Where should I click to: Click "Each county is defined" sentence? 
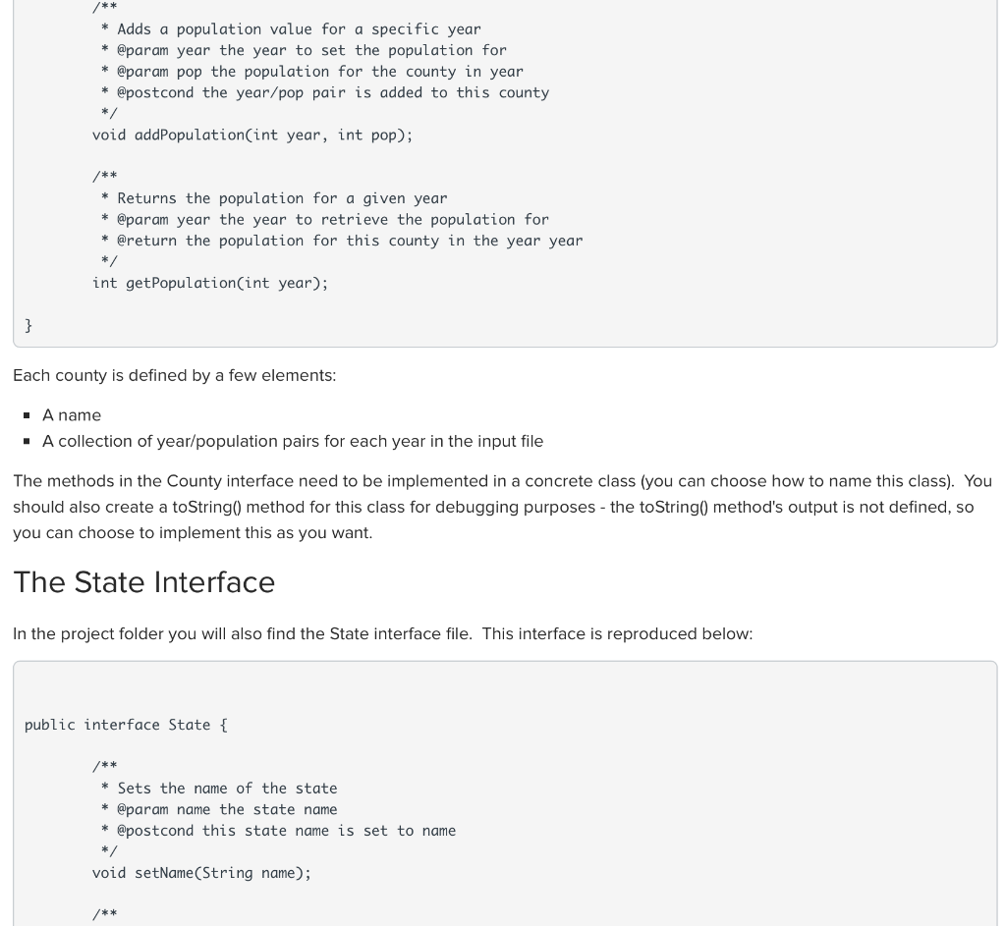tap(175, 375)
